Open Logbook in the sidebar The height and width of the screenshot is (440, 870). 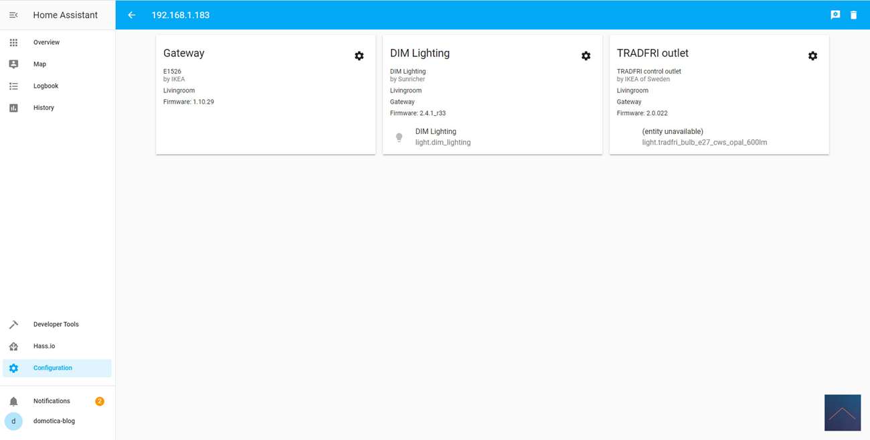click(46, 86)
